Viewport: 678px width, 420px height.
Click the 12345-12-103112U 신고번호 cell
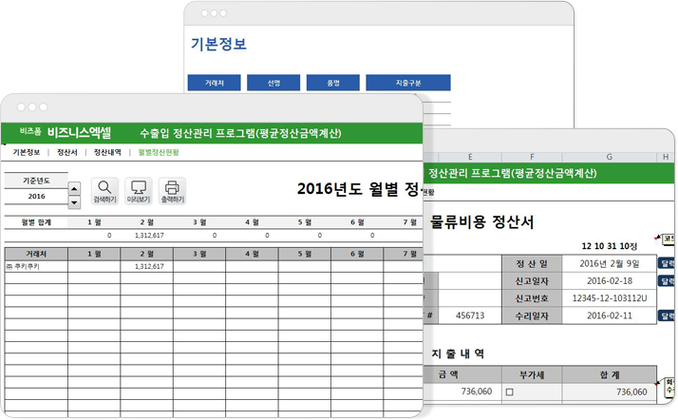pos(610,298)
